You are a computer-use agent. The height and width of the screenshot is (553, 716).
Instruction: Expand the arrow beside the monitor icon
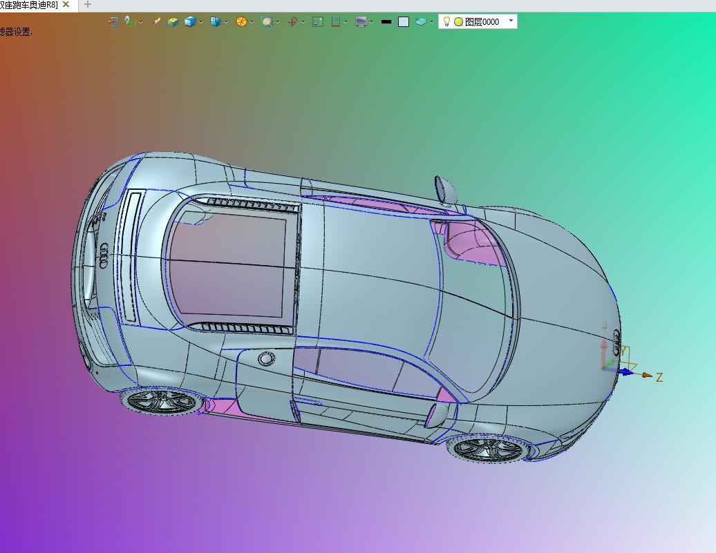click(372, 22)
